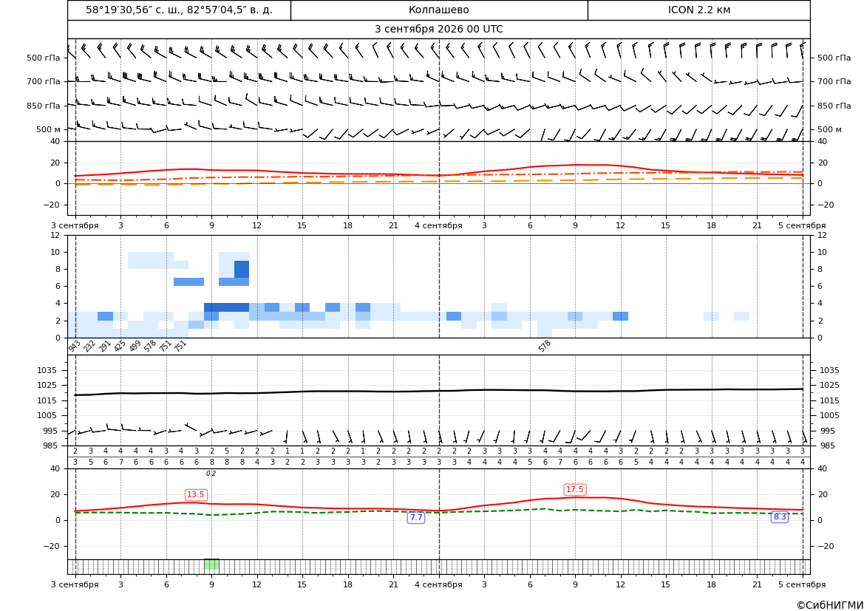
Task: Click the green precipitation bar at hour 9
Action: [211, 564]
